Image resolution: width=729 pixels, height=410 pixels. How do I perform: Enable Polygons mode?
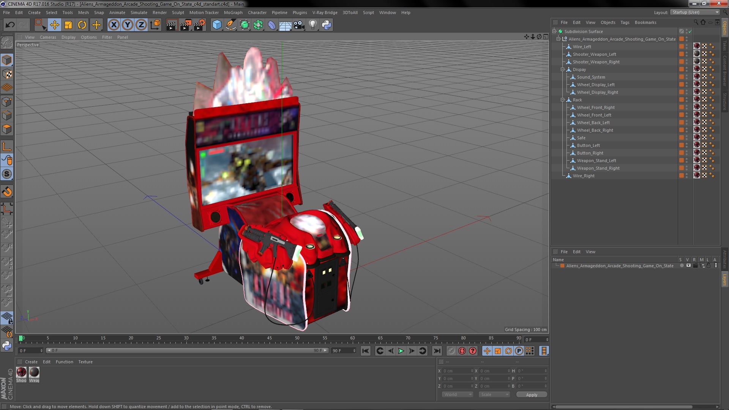click(x=7, y=129)
